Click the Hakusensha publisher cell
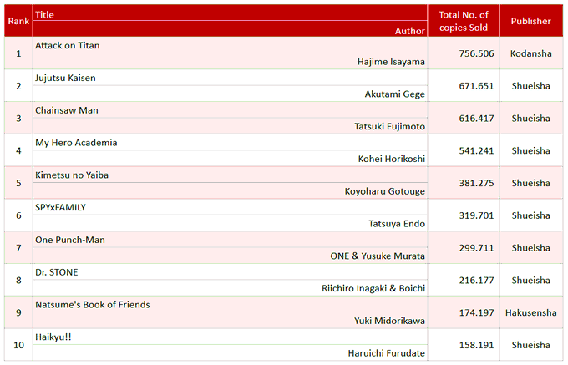Image resolution: width=568 pixels, height=365 pixels. coord(531,312)
